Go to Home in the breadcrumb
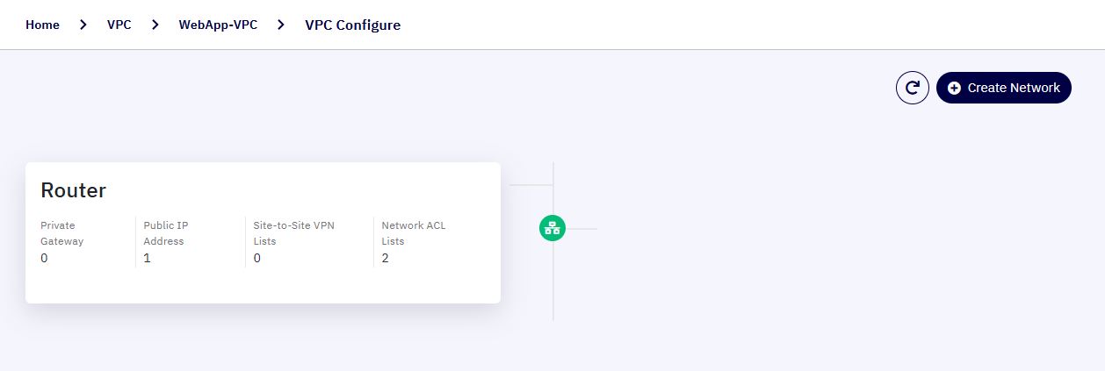The image size is (1105, 371). [42, 25]
